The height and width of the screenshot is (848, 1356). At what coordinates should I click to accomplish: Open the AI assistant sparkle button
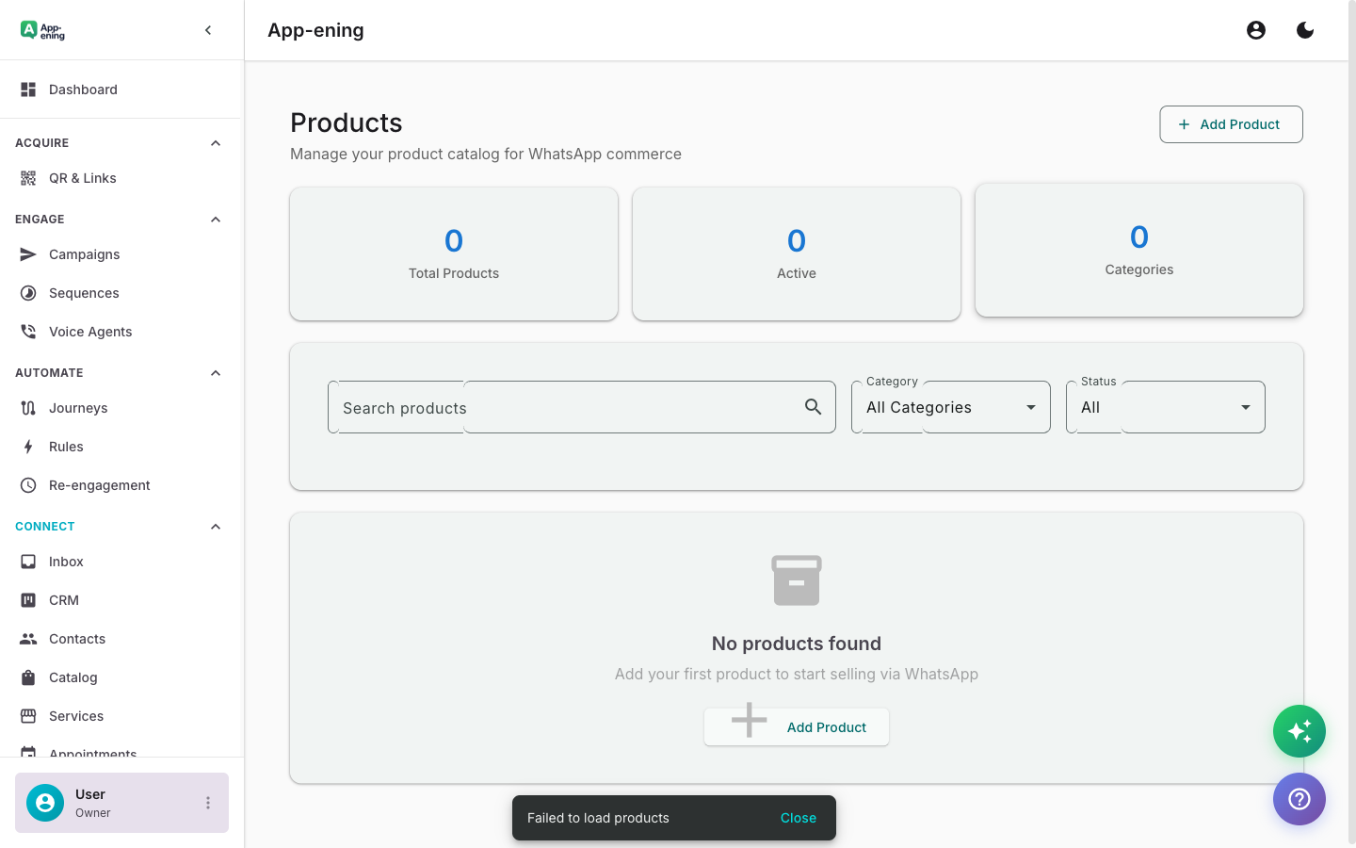click(1299, 731)
